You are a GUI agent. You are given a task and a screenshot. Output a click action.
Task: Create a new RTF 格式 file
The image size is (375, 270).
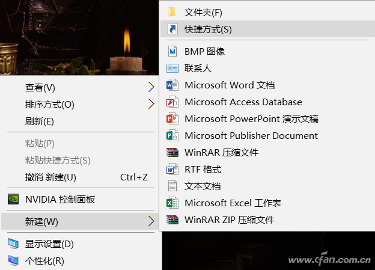[x=267, y=169]
